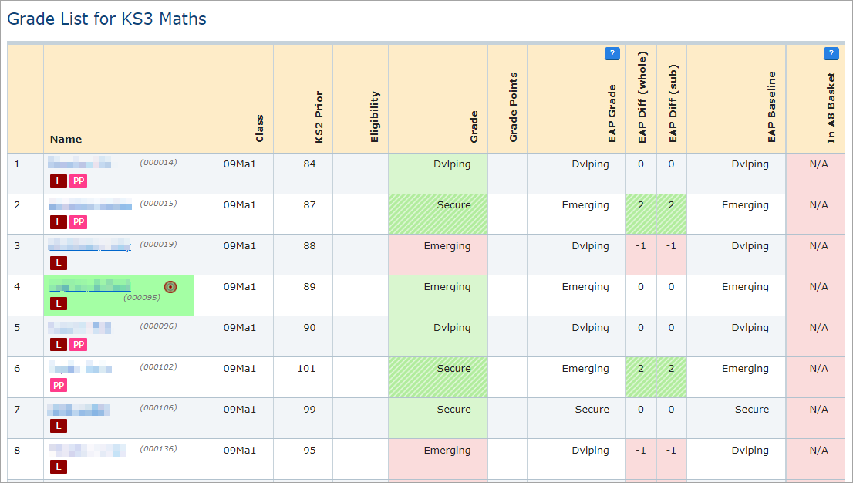
Task: Open help for the EAP Grade column
Action: [x=612, y=53]
